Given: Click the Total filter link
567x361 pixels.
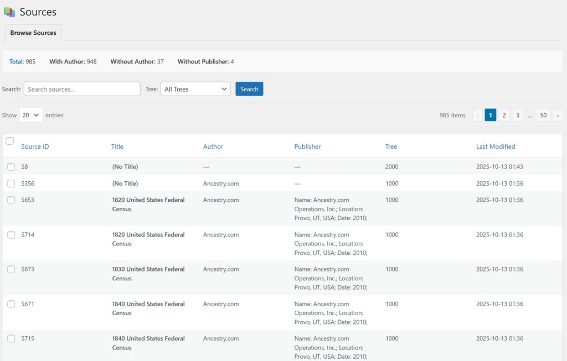Looking at the screenshot, I should (x=16, y=61).
